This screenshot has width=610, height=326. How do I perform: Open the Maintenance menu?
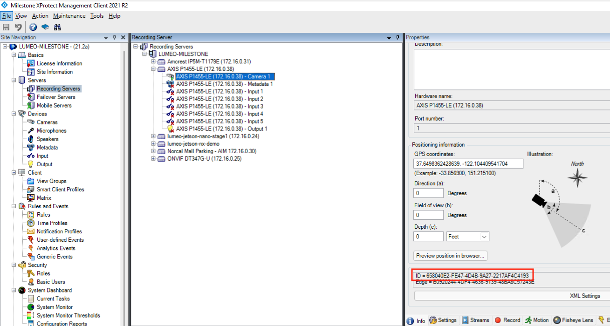69,16
